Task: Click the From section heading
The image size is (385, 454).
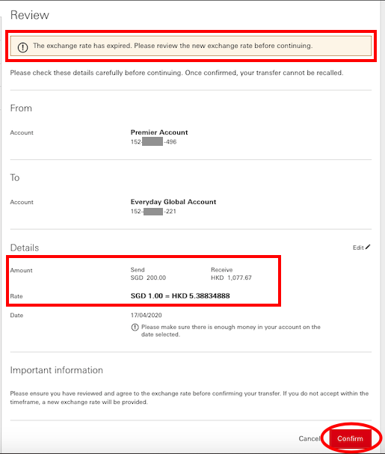Action: click(x=21, y=108)
